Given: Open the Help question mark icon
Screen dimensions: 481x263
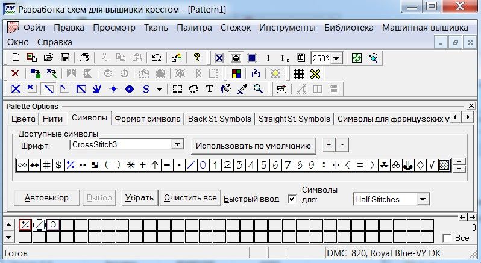Looking at the screenshot, I should pyautogui.click(x=196, y=58).
